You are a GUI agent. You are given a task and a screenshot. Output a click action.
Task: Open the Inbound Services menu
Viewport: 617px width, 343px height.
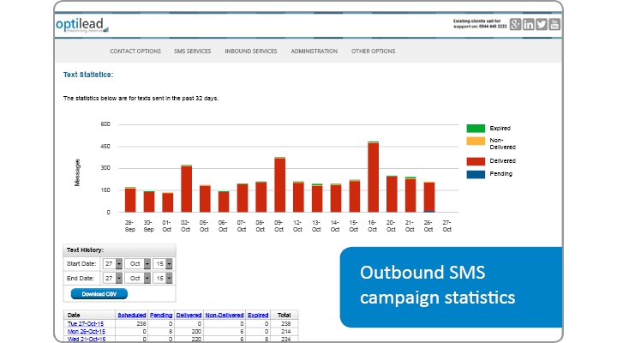click(x=251, y=51)
